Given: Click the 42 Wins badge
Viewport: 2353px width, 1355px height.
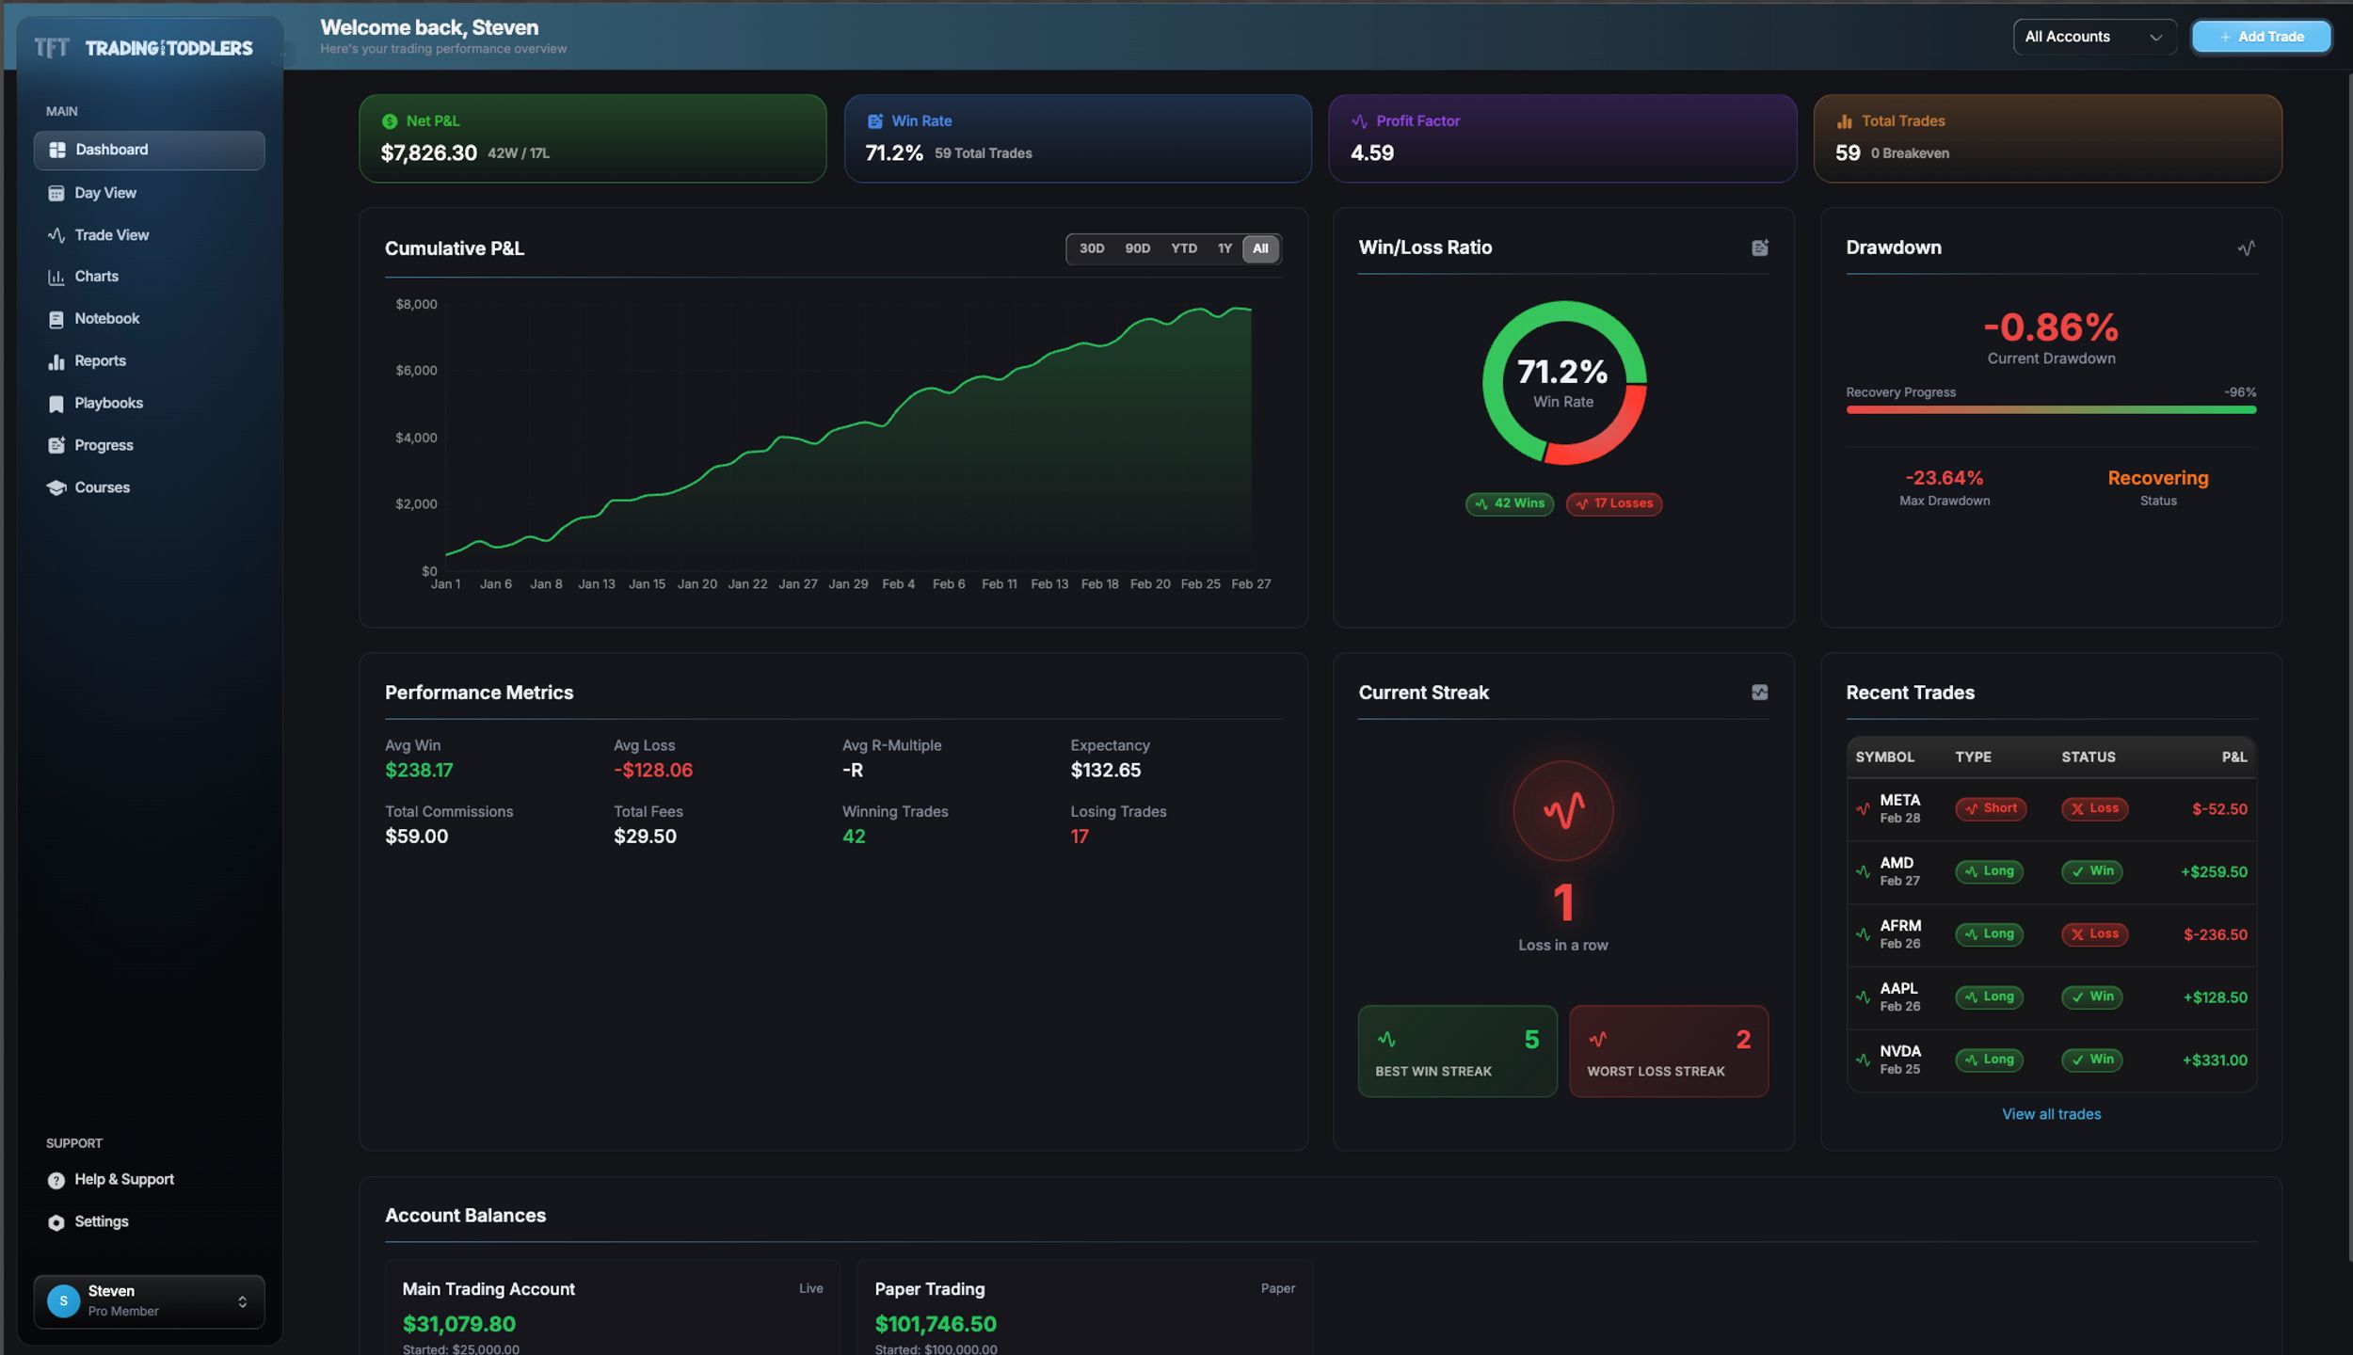Looking at the screenshot, I should (1510, 503).
